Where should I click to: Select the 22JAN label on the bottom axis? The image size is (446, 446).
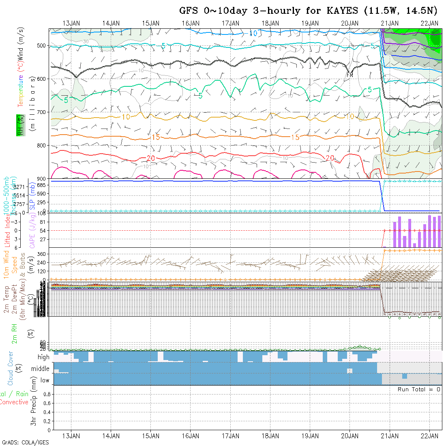(x=429, y=436)
